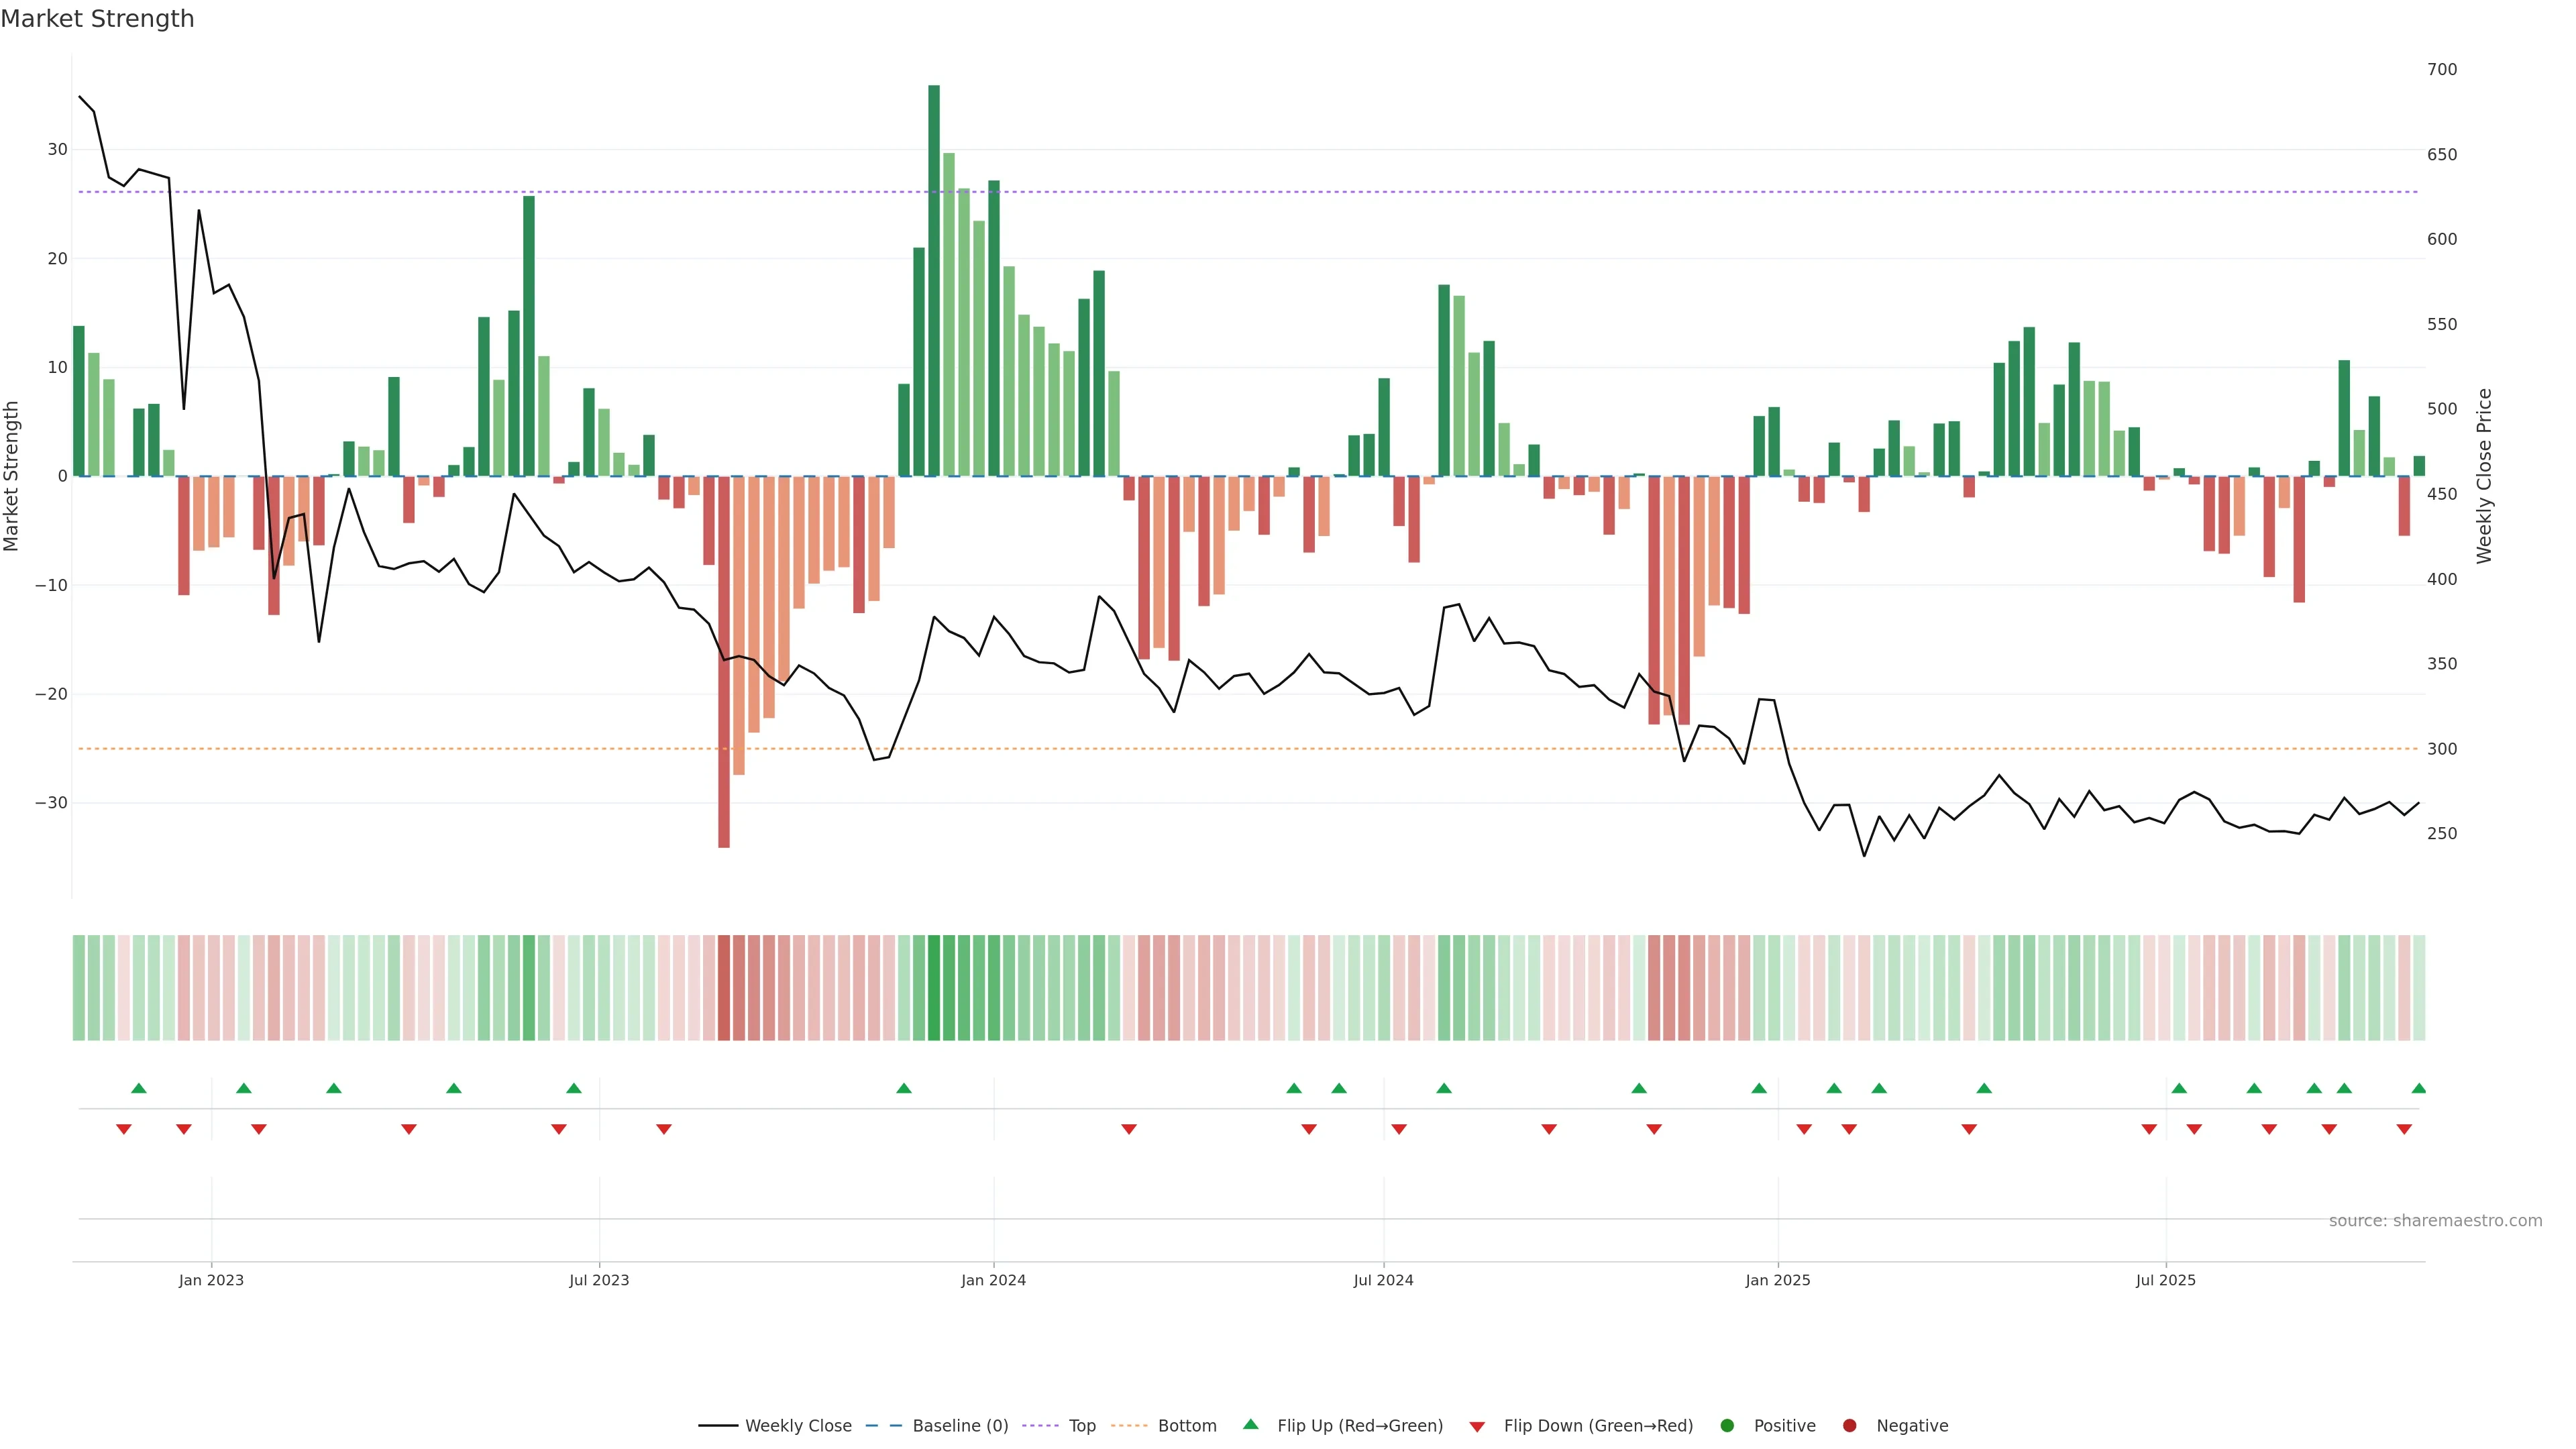Click the darkest green heatmap strip cell

click(x=934, y=988)
